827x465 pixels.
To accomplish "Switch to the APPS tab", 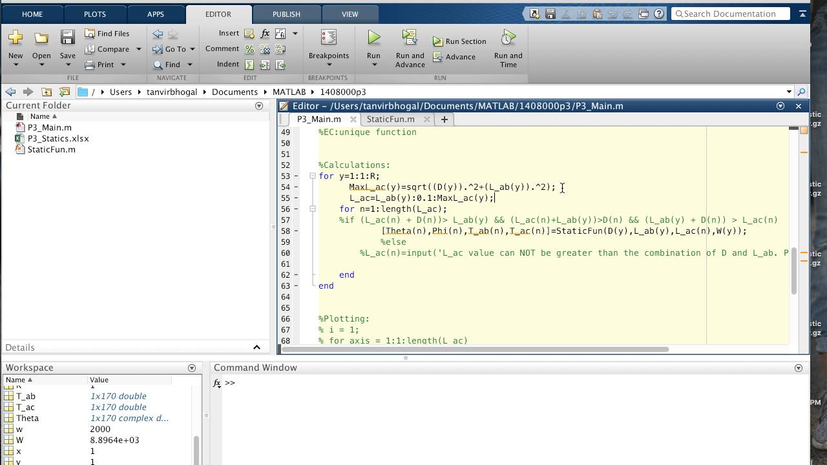I will click(156, 14).
